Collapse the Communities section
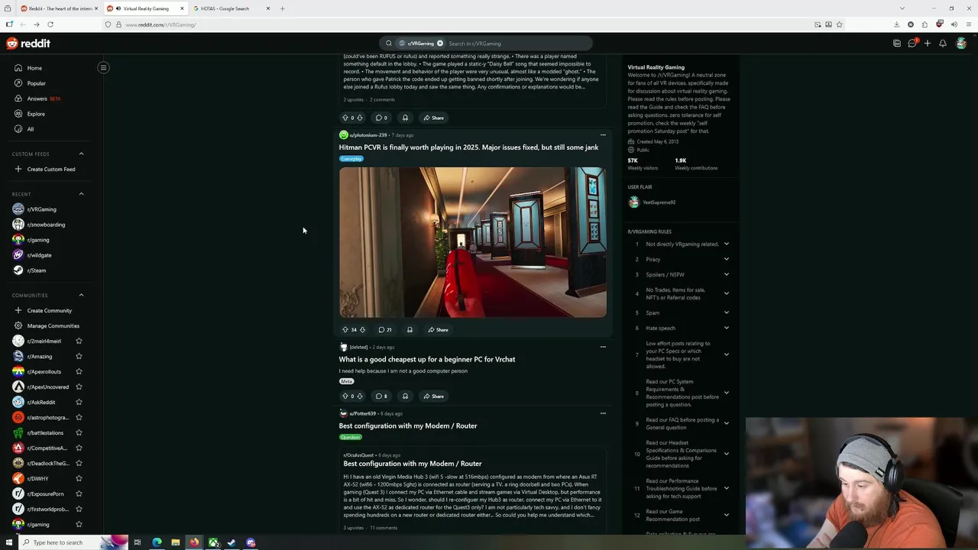978x550 pixels. 81,295
